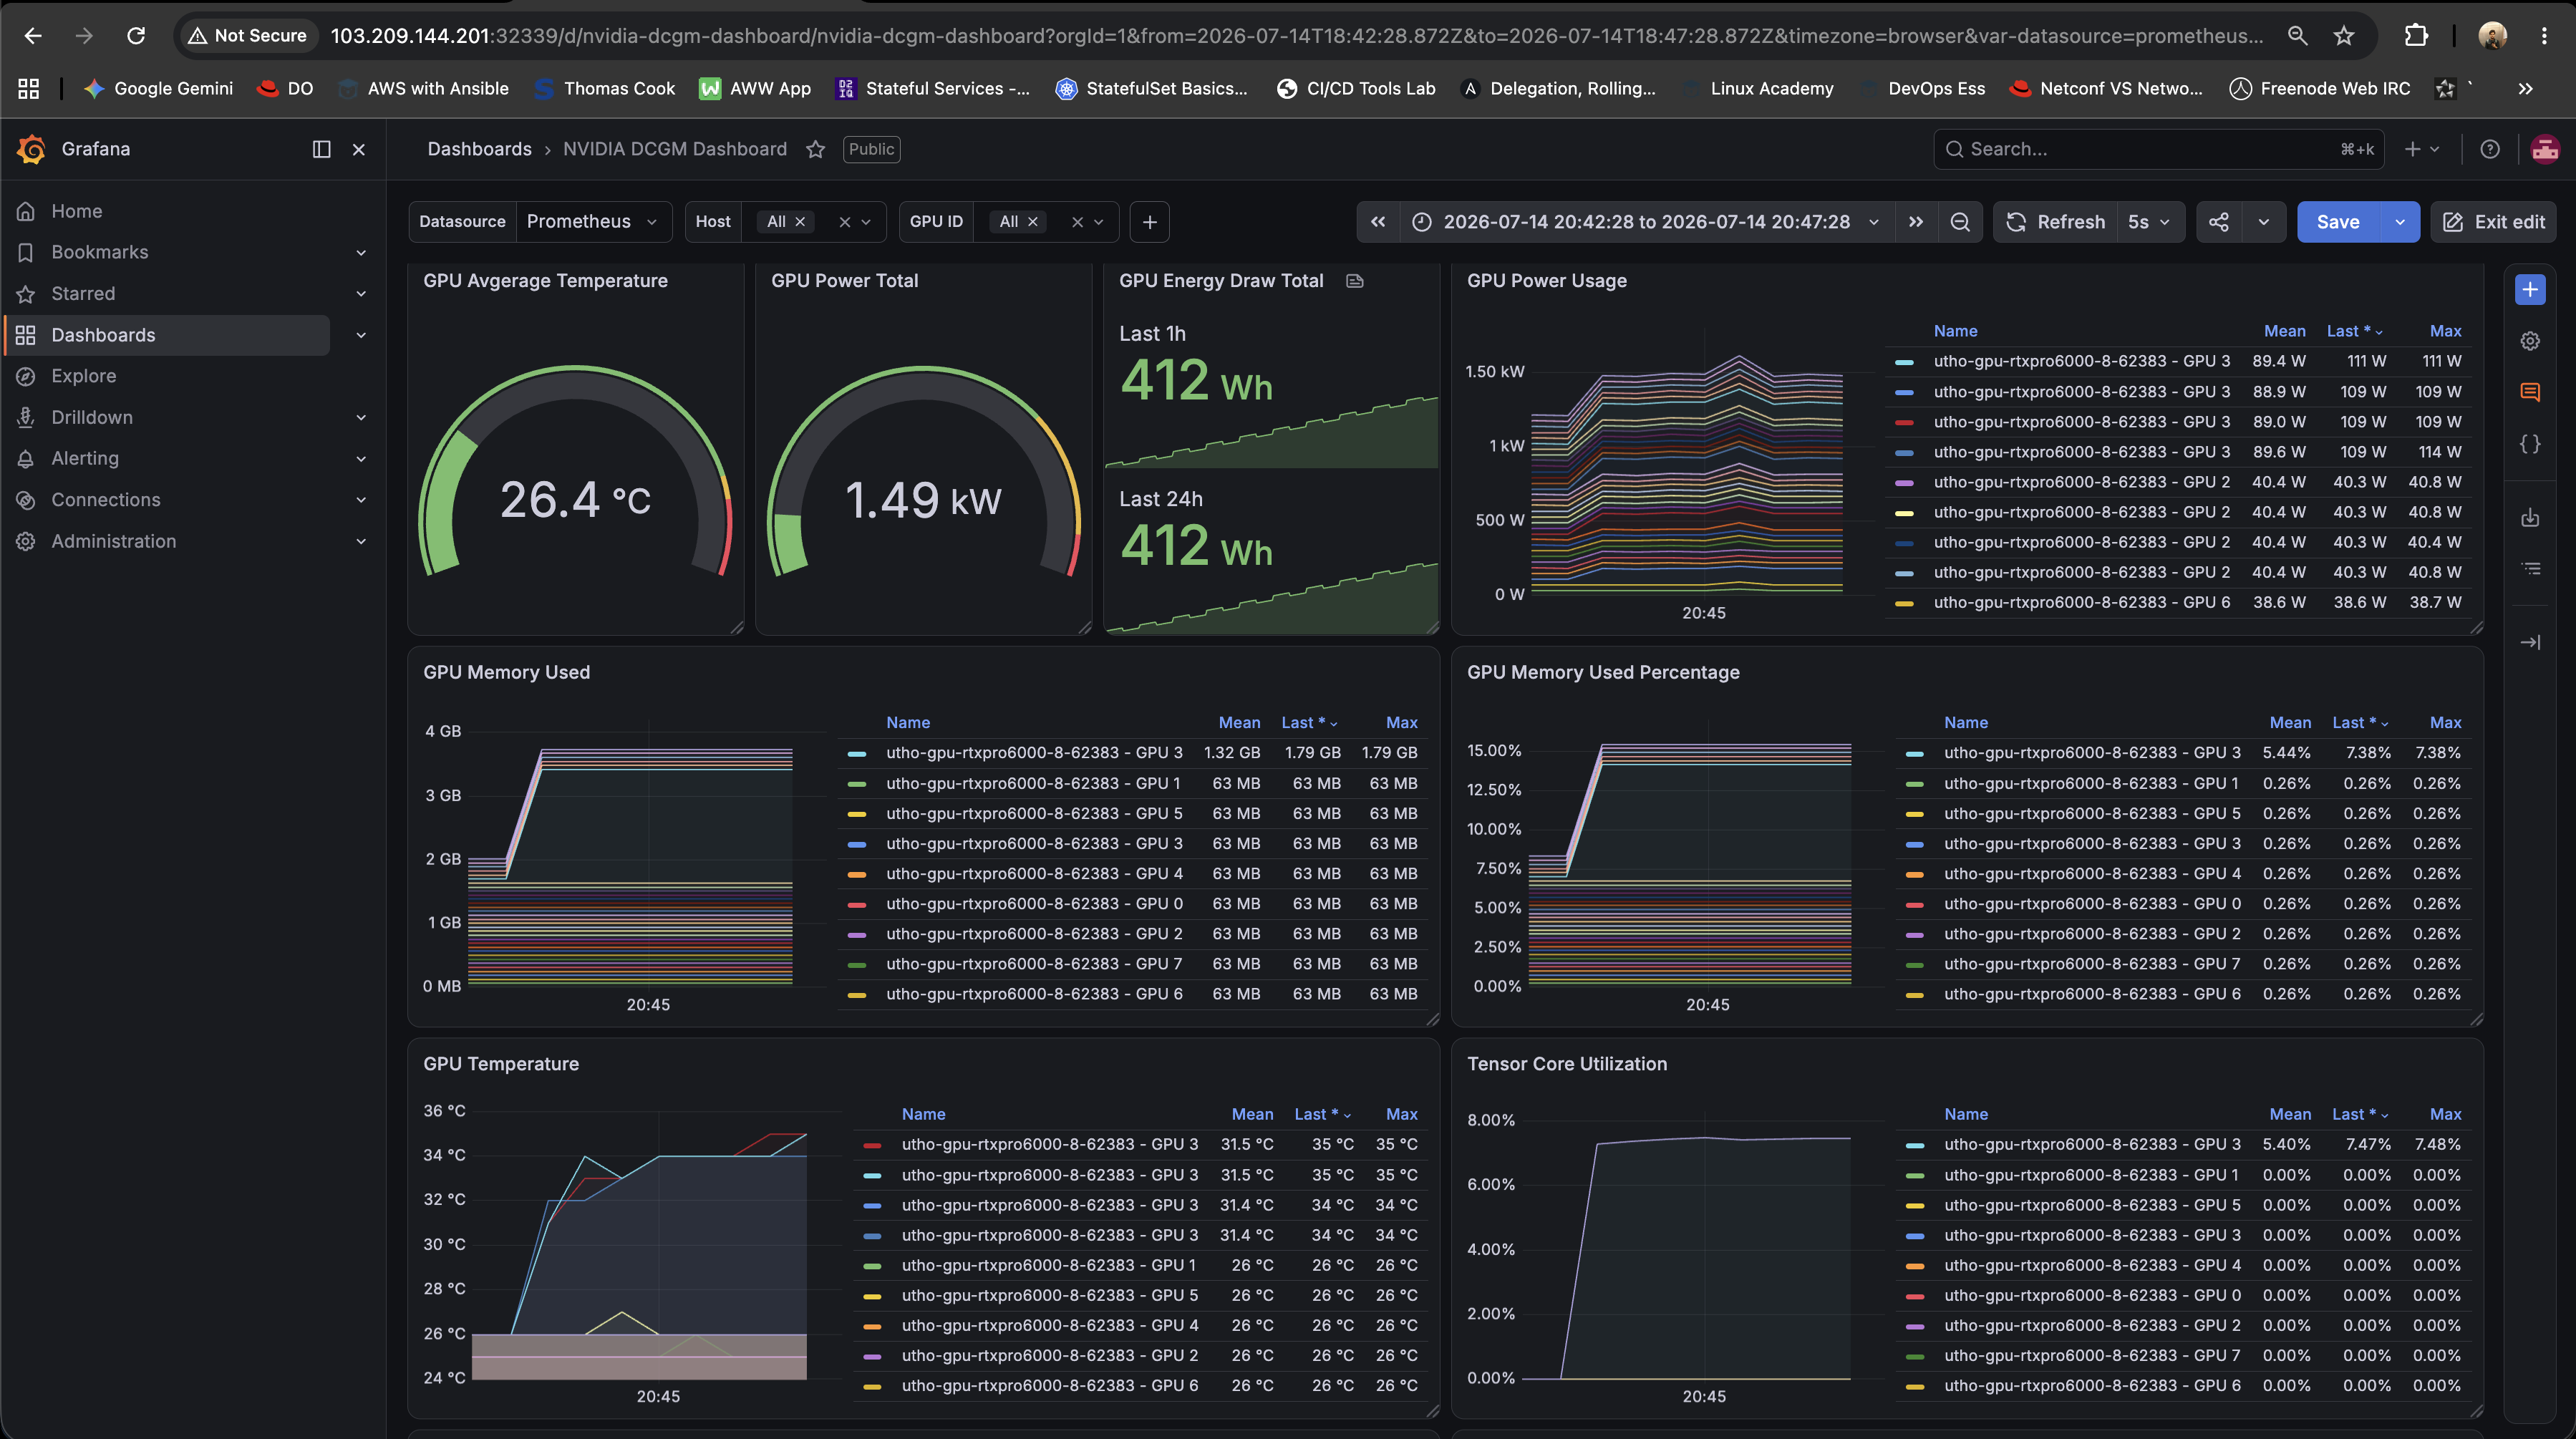Shift time range backwards
This screenshot has height=1439, width=2576.
pos(1378,222)
